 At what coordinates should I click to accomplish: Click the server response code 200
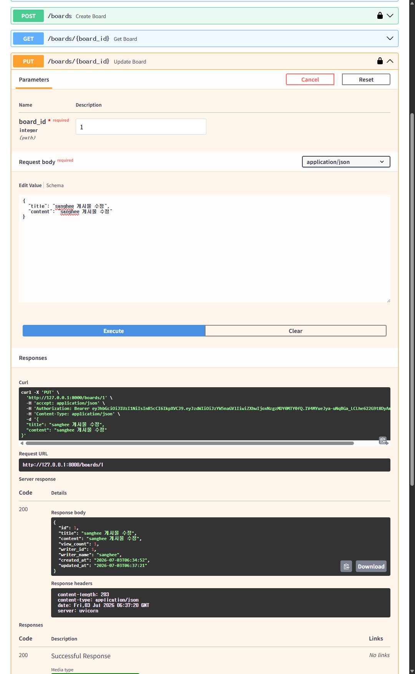pos(23,509)
